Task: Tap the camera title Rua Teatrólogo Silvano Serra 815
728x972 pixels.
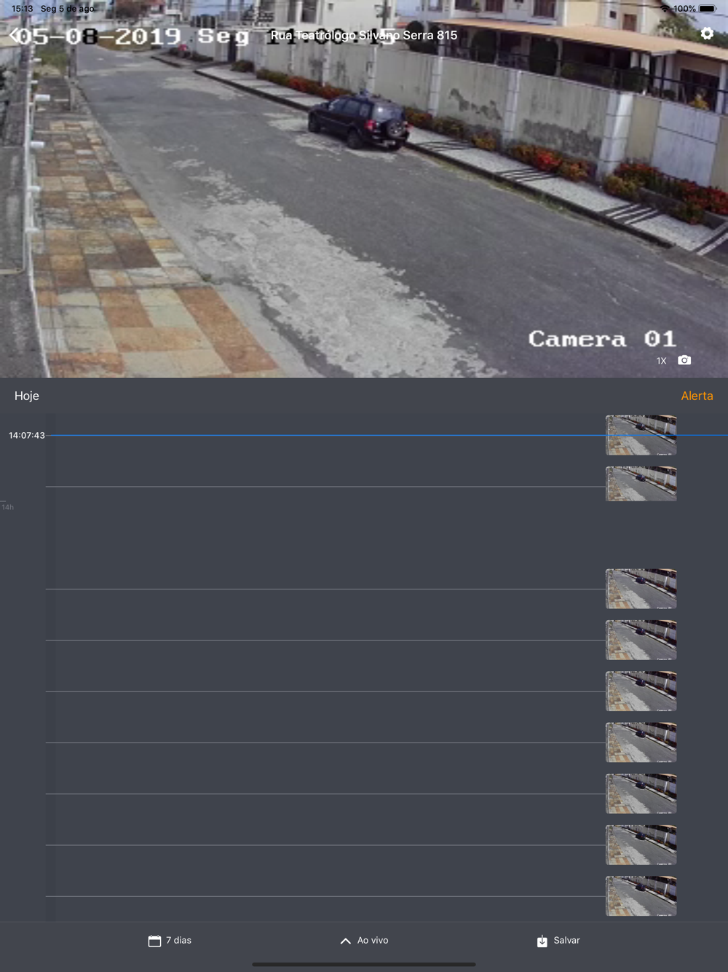Action: (x=364, y=35)
